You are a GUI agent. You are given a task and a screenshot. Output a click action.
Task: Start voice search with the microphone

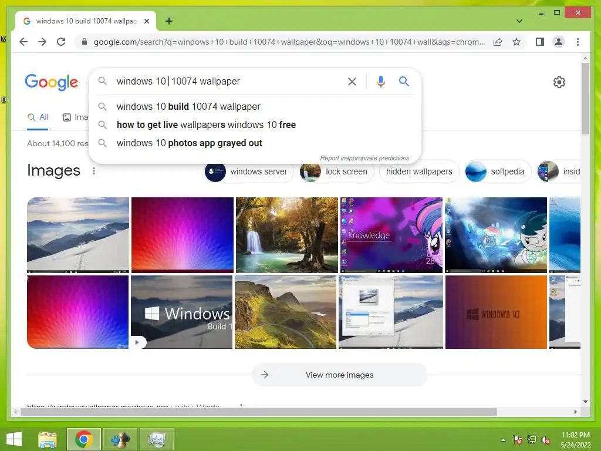click(380, 81)
